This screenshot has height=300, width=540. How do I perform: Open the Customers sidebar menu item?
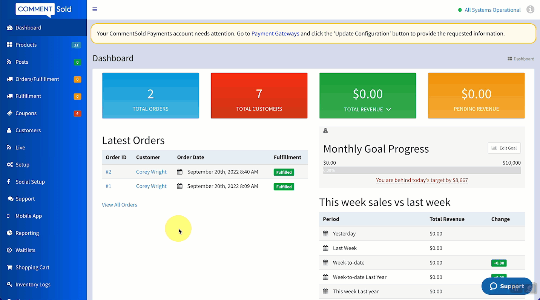tap(28, 130)
